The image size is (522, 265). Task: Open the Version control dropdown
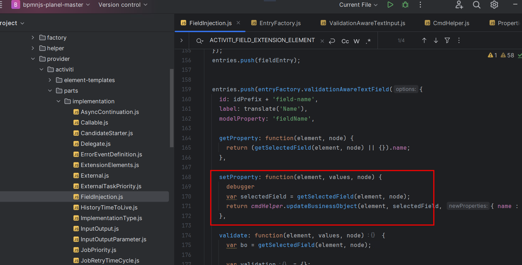(x=123, y=5)
